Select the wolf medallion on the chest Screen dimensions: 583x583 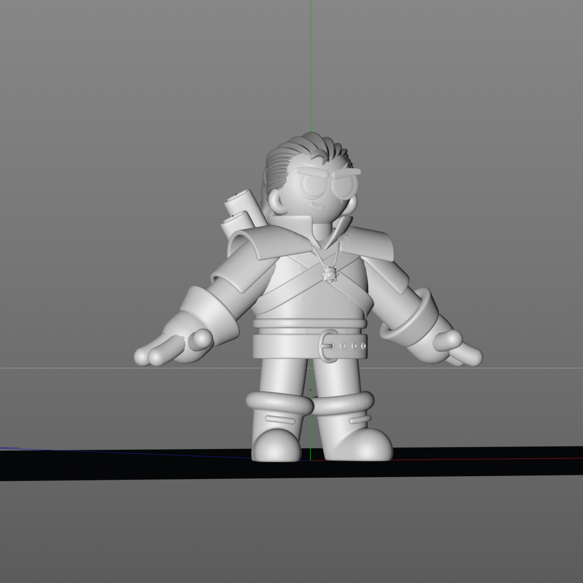pyautogui.click(x=330, y=274)
